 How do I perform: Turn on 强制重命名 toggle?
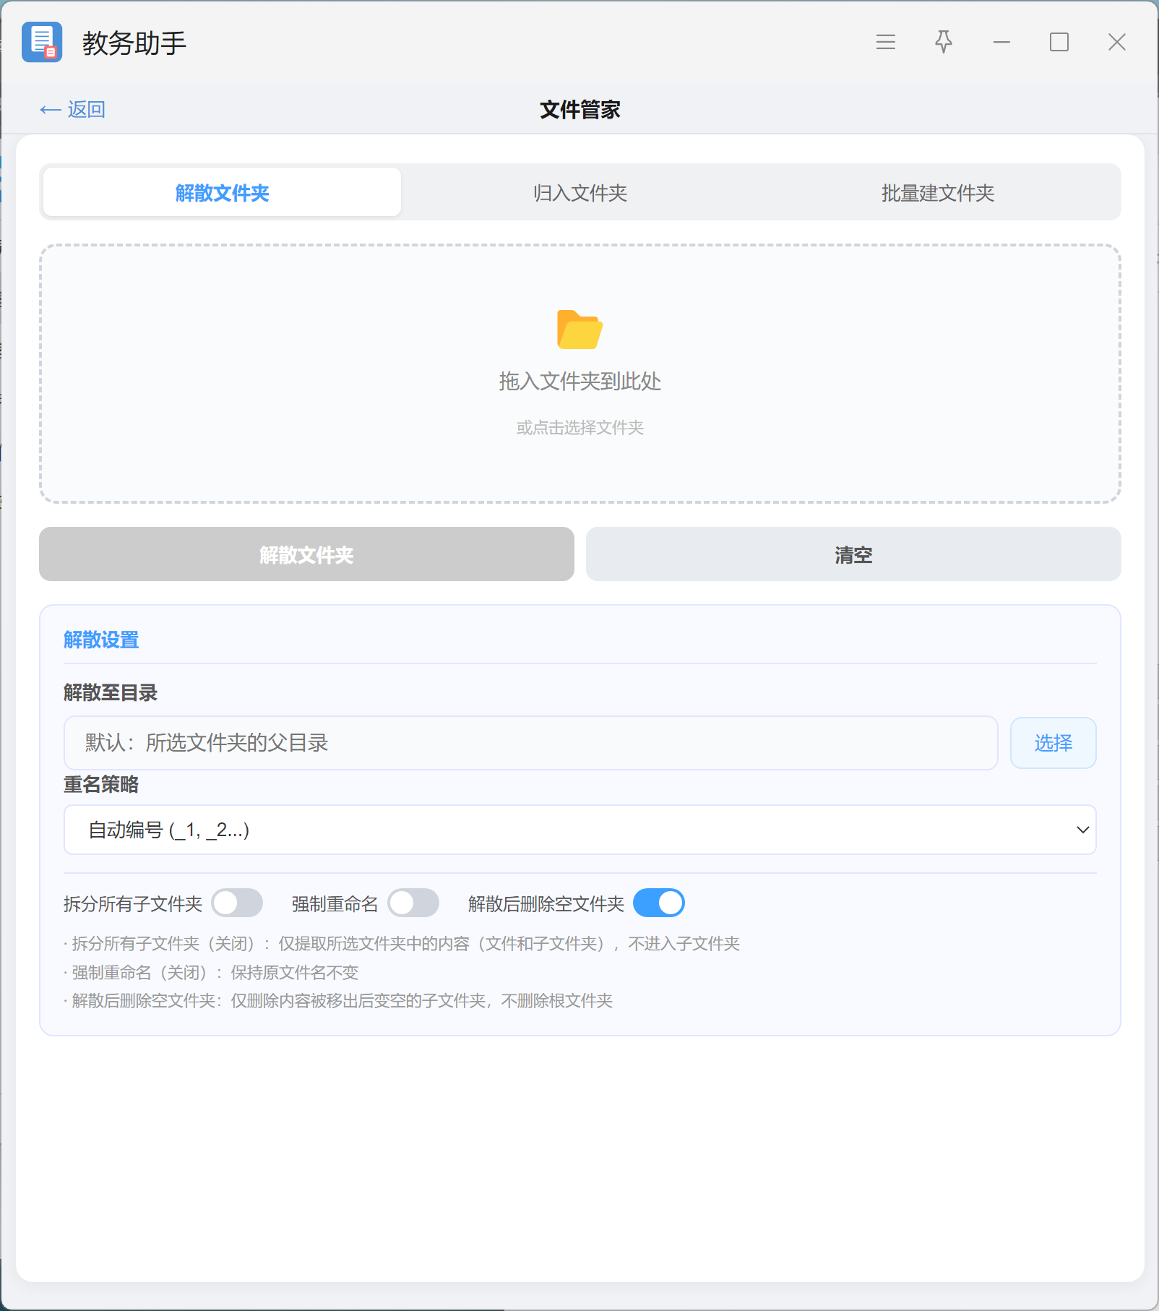[413, 903]
